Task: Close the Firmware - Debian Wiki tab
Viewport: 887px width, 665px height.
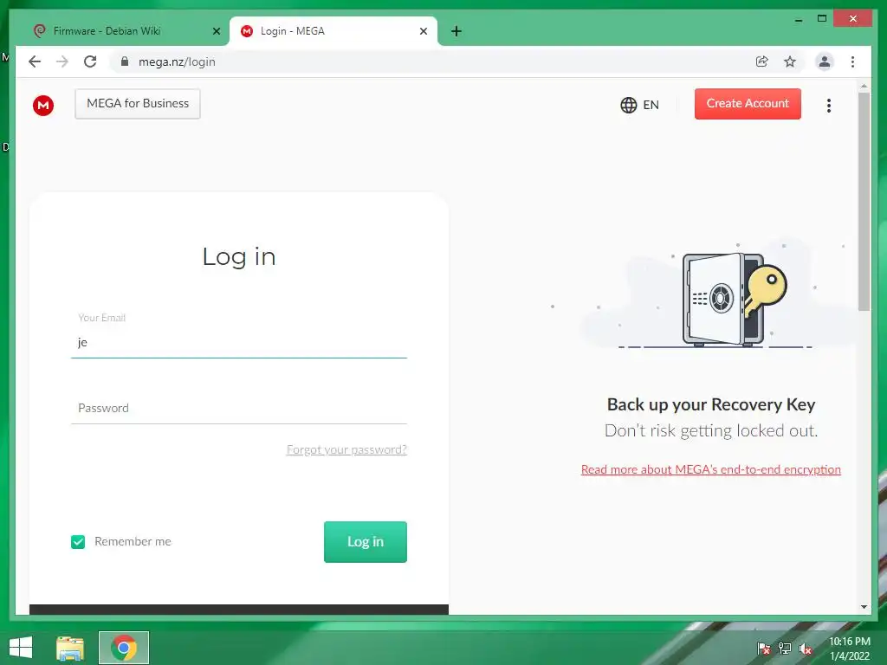Action: pos(216,31)
